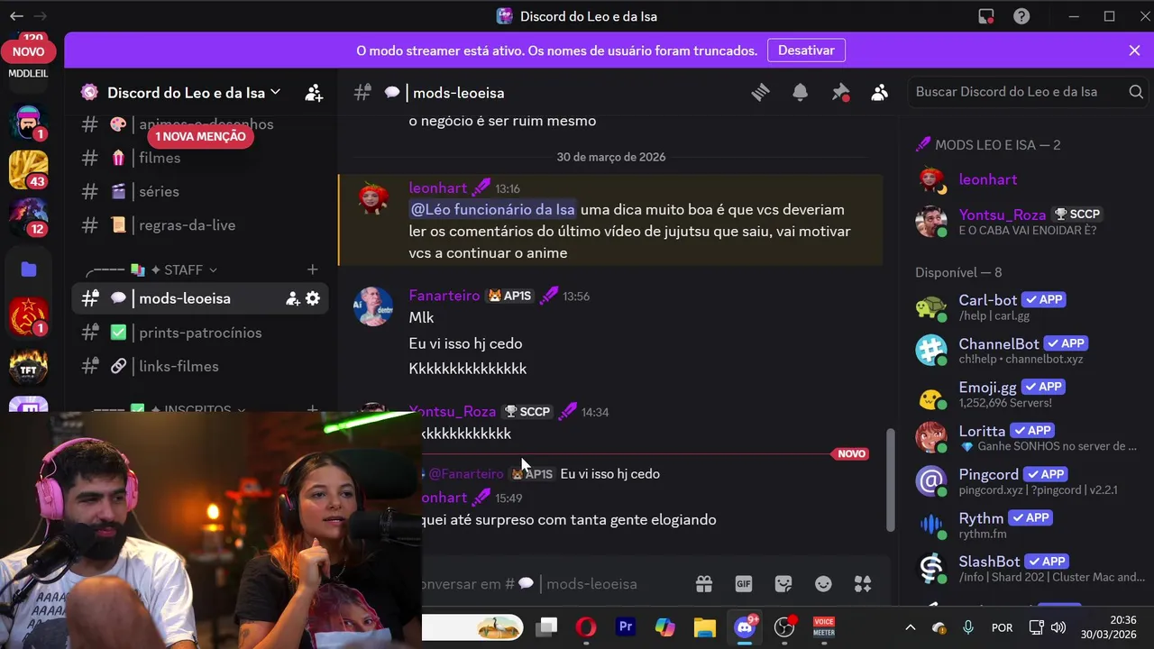
Task: Disable streamer mode with Desativar button
Action: pos(806,50)
